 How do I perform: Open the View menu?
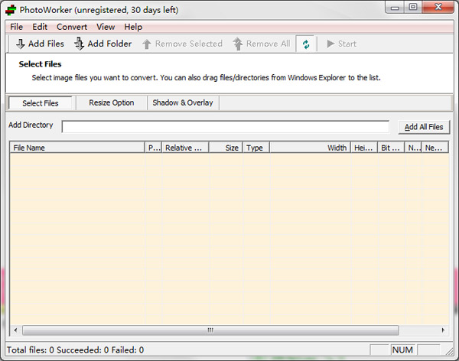[106, 27]
